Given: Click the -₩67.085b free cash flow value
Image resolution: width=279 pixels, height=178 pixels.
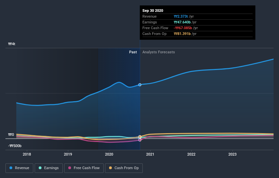Looking at the screenshot, I should coord(183,28).
